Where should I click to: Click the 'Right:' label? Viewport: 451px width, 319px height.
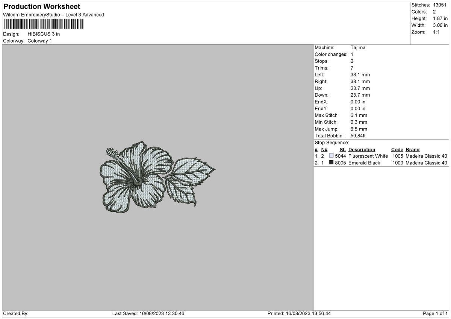click(321, 81)
